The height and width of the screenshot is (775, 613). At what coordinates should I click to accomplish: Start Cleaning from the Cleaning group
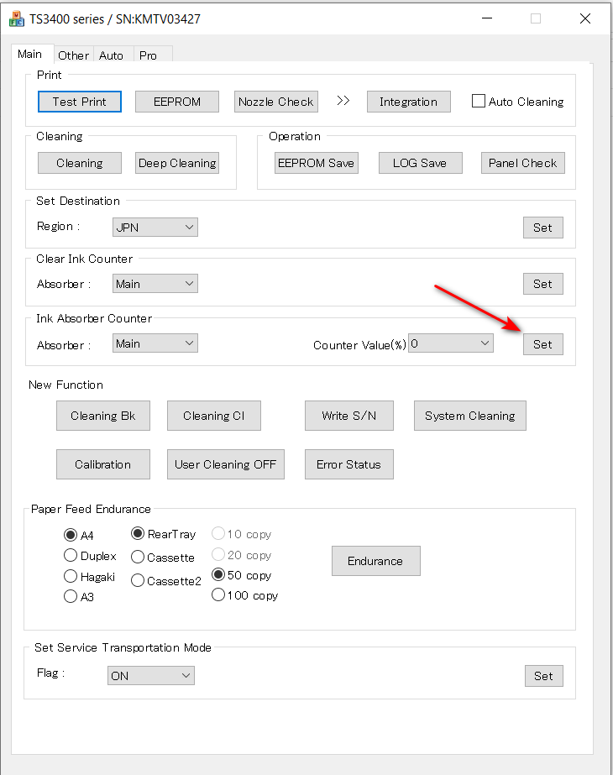(80, 163)
